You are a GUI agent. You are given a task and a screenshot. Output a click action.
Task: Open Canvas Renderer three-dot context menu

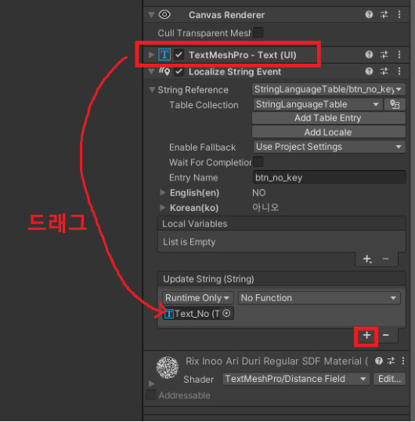399,14
